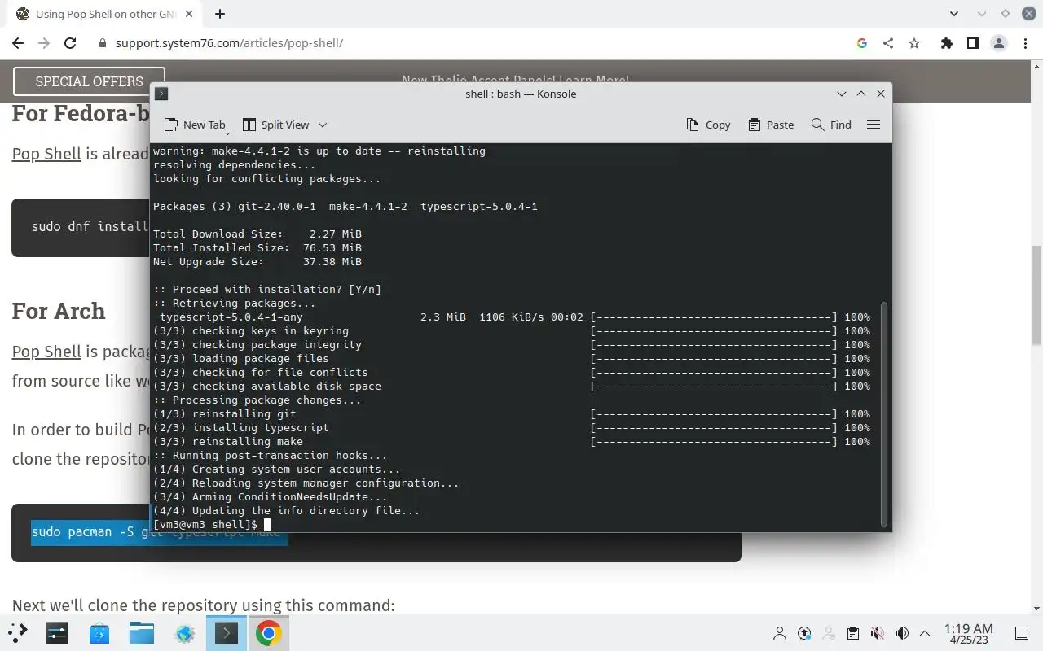The width and height of the screenshot is (1043, 651).
Task: Open the Pop Shell link under Arch section
Action: pyautogui.click(x=46, y=351)
